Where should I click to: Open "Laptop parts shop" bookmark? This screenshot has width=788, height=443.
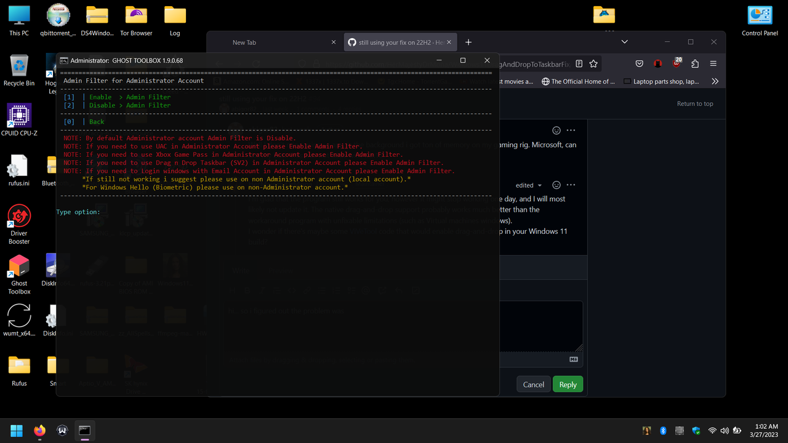click(661, 81)
